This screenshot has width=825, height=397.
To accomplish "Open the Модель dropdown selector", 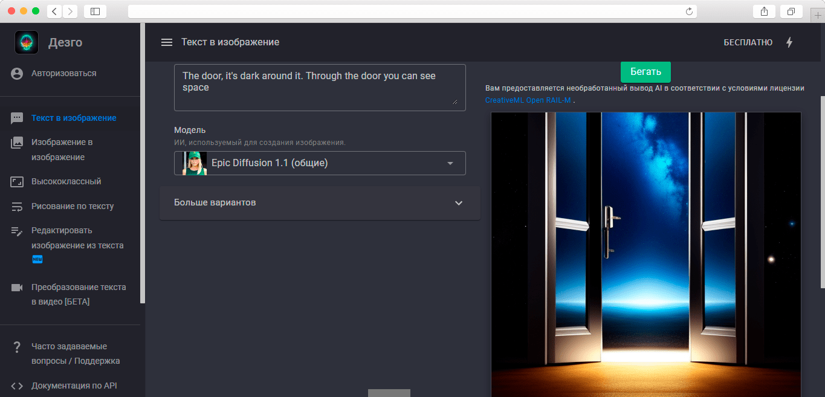I will [x=320, y=163].
